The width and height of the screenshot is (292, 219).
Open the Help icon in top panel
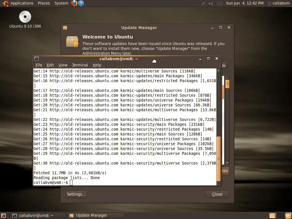point(81,3)
